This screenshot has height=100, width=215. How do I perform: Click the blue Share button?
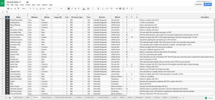coord(207,4)
